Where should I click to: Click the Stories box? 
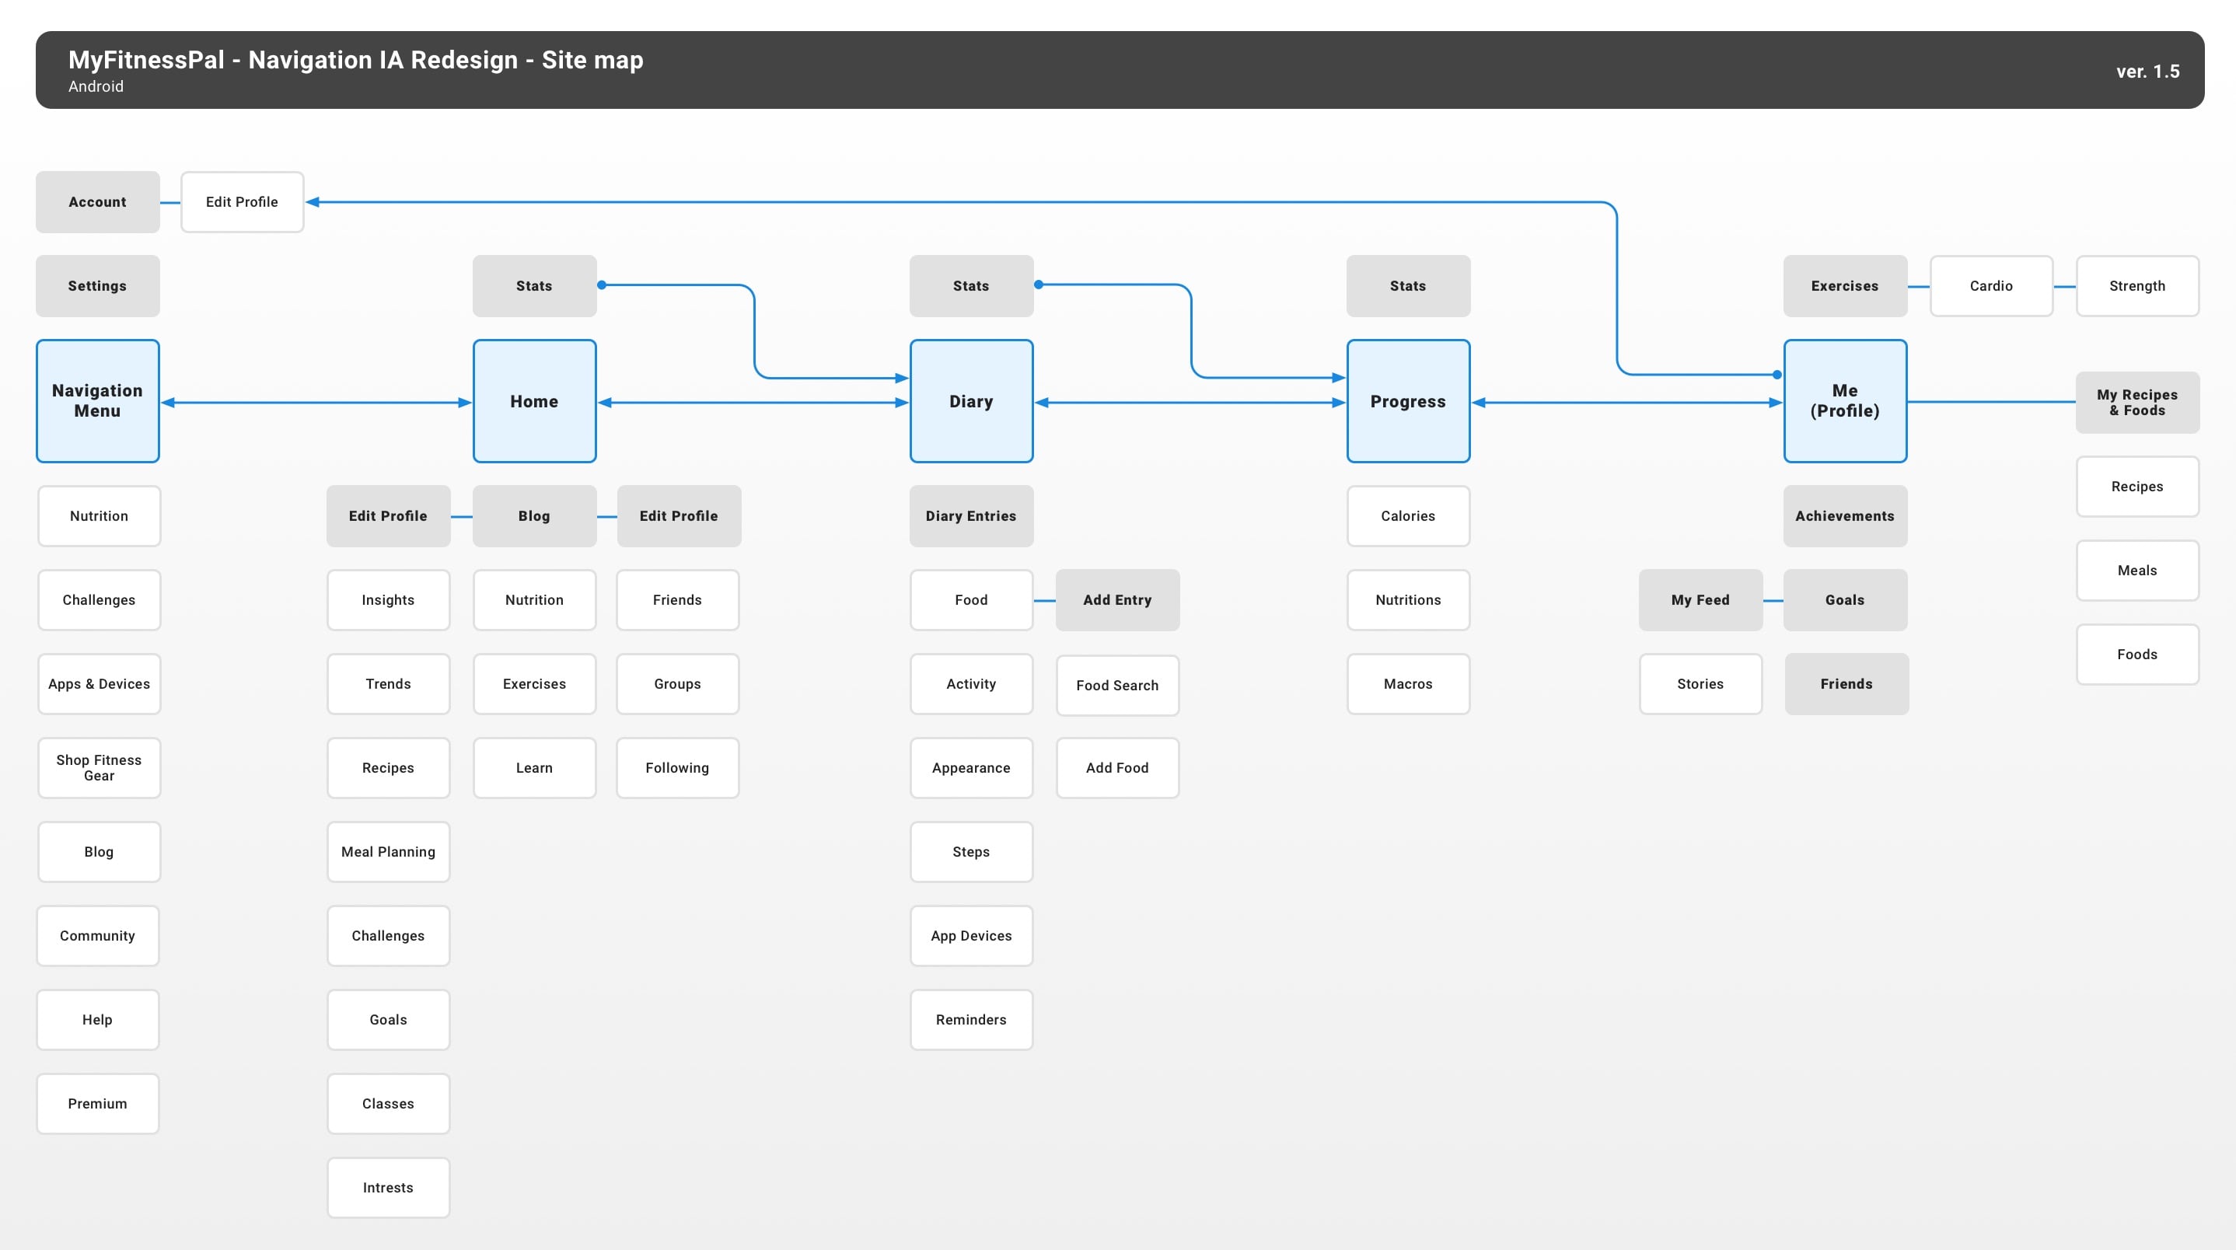(x=1700, y=684)
